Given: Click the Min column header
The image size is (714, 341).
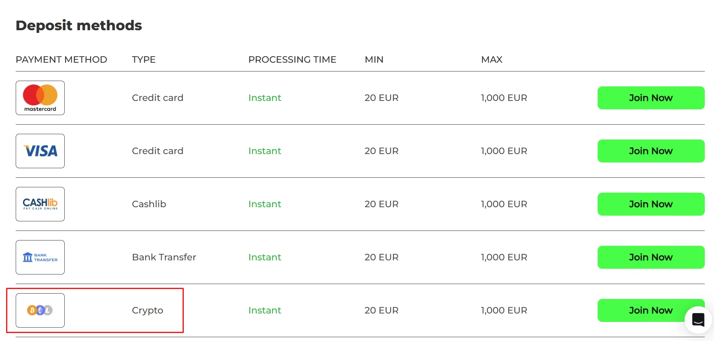Looking at the screenshot, I should (374, 60).
